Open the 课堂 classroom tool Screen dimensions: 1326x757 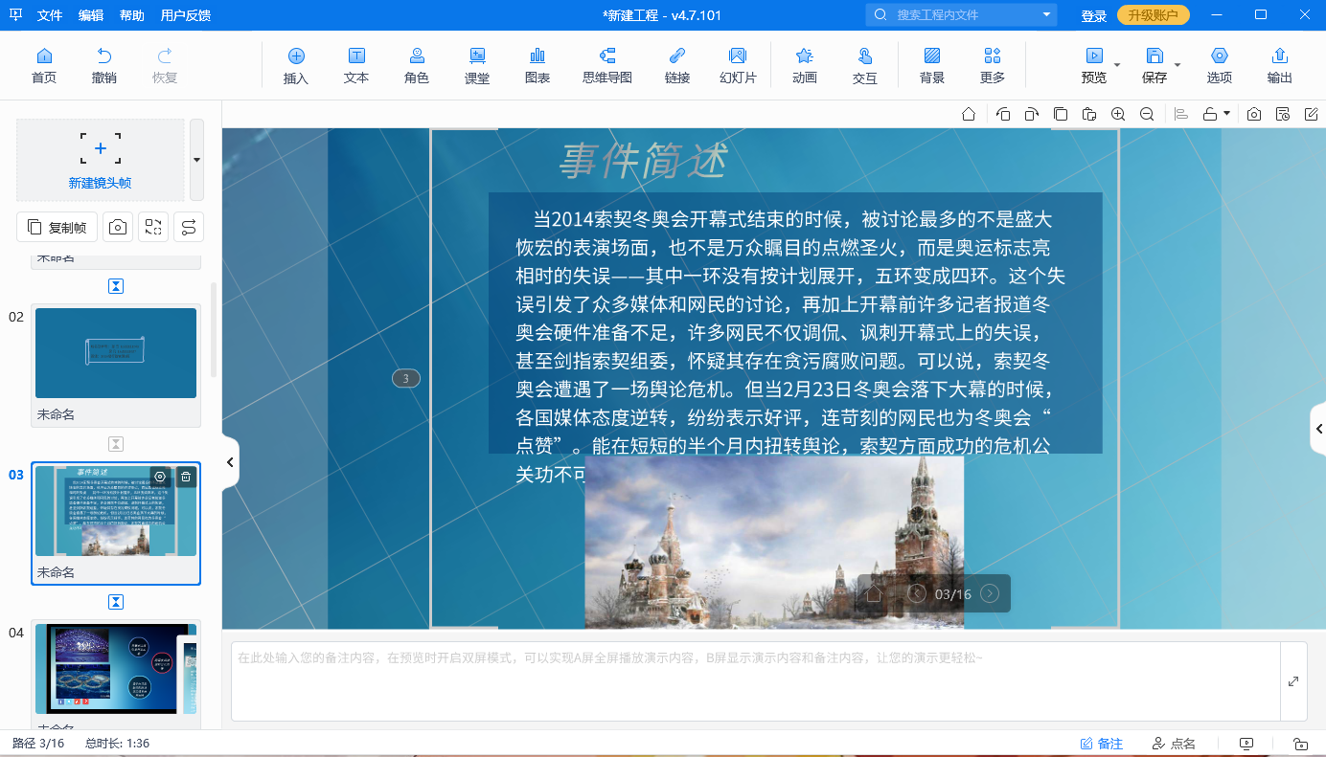click(477, 66)
